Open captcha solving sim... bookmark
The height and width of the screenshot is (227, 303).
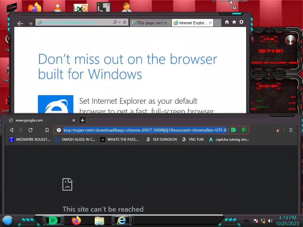(229, 140)
